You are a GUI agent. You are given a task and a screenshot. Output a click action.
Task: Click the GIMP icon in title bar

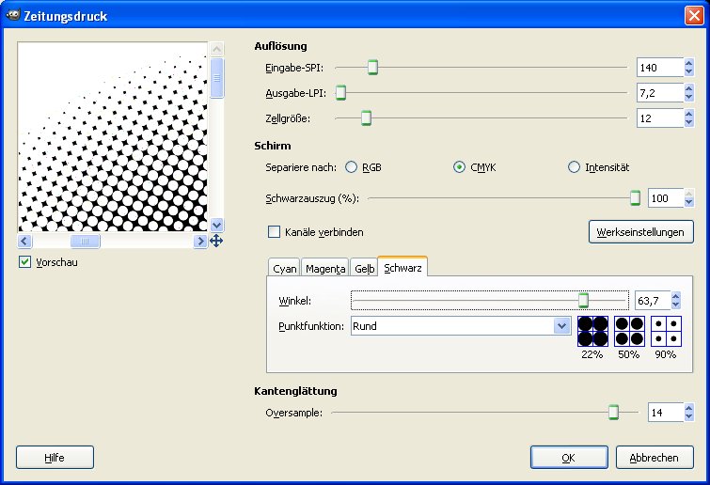(x=12, y=15)
